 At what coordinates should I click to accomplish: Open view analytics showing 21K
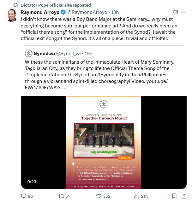pyautogui.click(x=137, y=196)
